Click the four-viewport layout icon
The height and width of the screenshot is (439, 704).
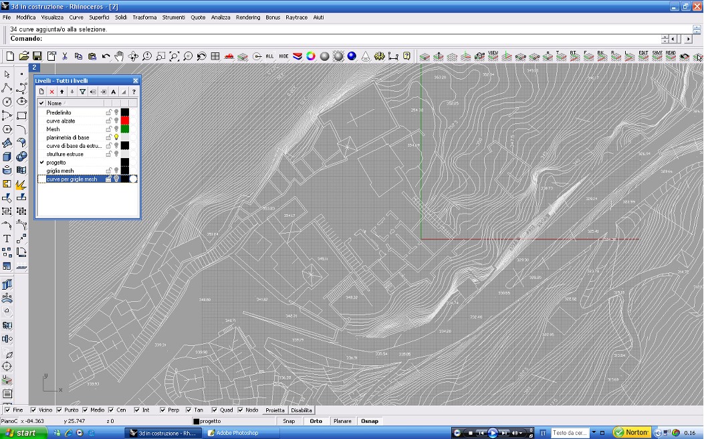click(215, 56)
